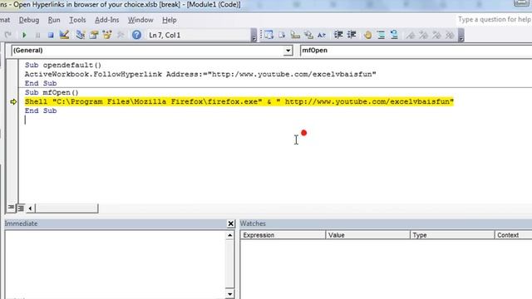The width and height of the screenshot is (532, 299).
Task: Expand the (General) object dropdown arrow
Action: click(288, 51)
